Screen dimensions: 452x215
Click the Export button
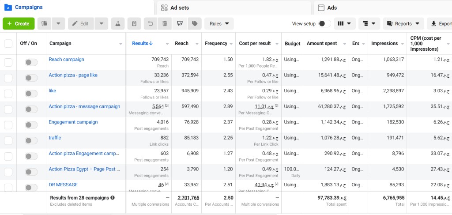pyautogui.click(x=440, y=24)
